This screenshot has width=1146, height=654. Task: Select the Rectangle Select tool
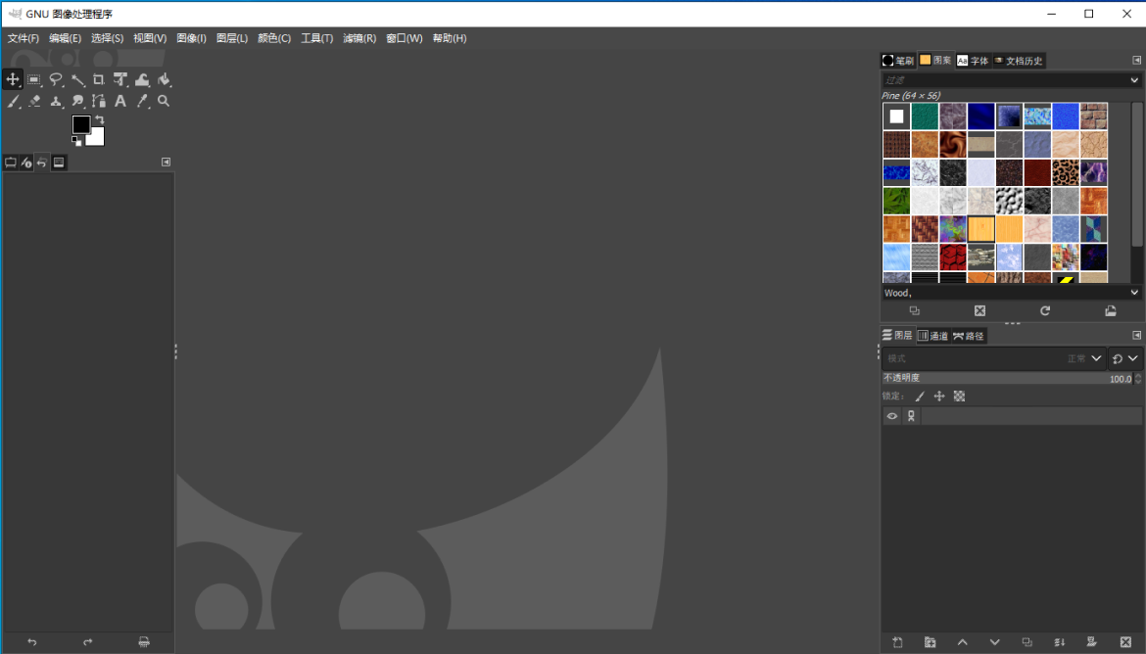tap(34, 79)
